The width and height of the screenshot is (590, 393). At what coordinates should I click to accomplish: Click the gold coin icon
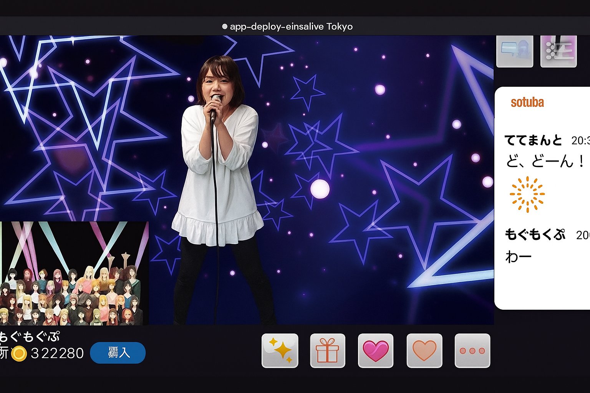[x=18, y=353]
